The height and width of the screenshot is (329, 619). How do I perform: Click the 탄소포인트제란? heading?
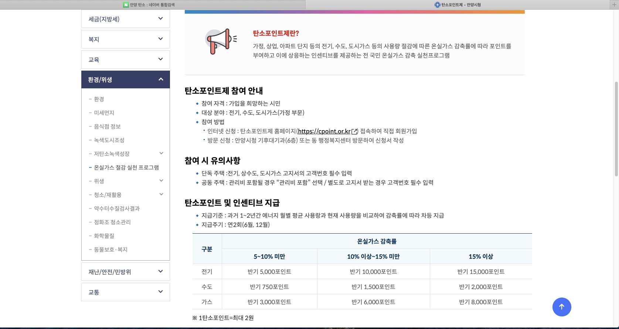point(276,33)
